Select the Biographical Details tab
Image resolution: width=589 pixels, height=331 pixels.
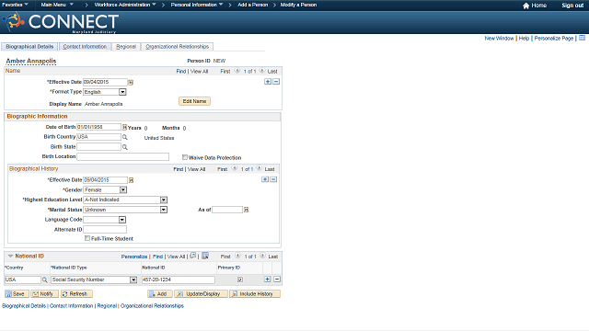[x=29, y=47]
